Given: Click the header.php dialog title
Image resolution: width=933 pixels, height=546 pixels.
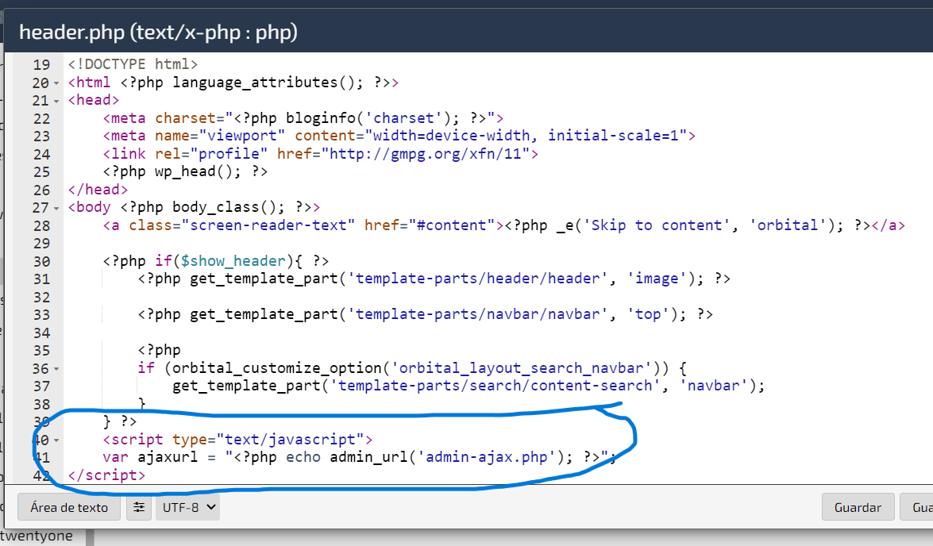Looking at the screenshot, I should (158, 32).
